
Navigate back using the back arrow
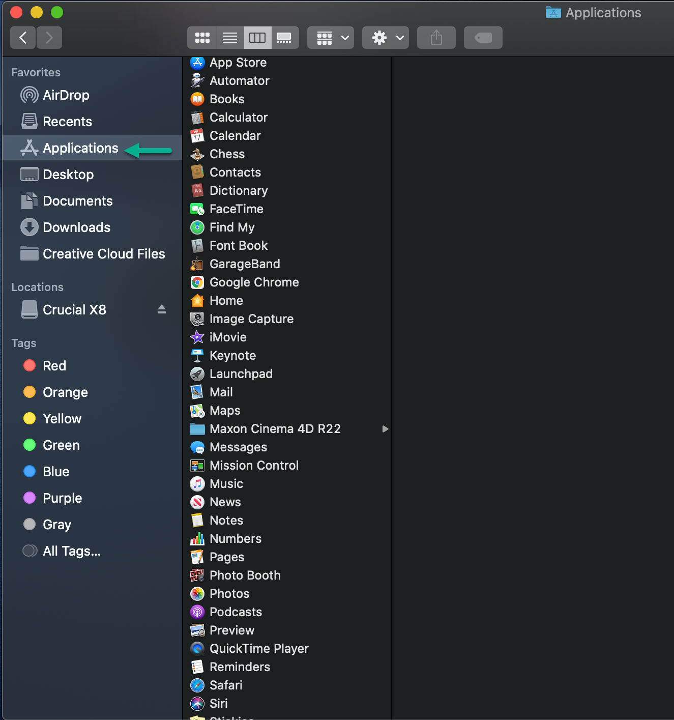22,37
